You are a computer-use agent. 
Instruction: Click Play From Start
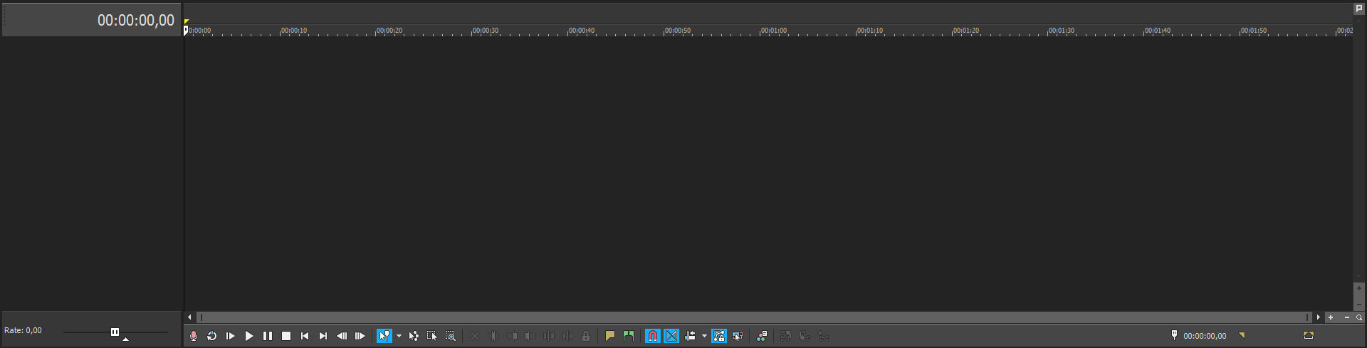click(231, 336)
